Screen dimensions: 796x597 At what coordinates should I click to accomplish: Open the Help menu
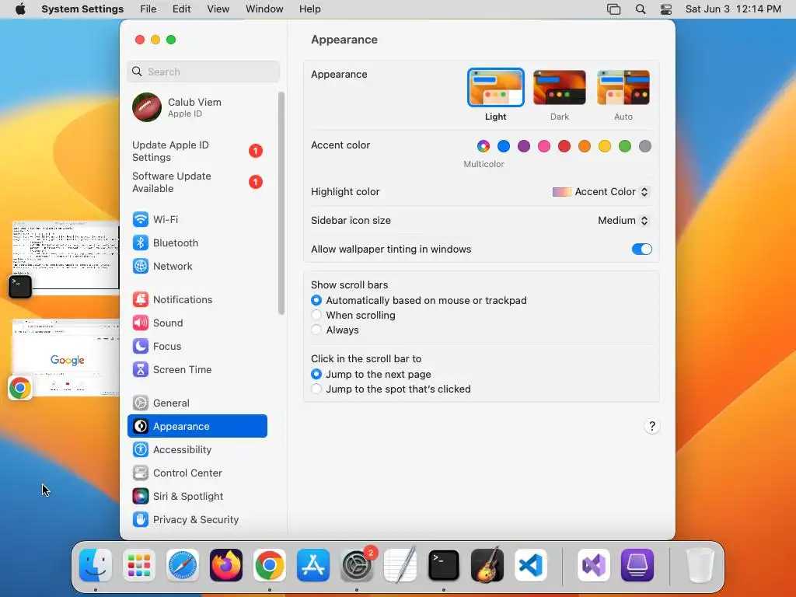[x=309, y=9]
